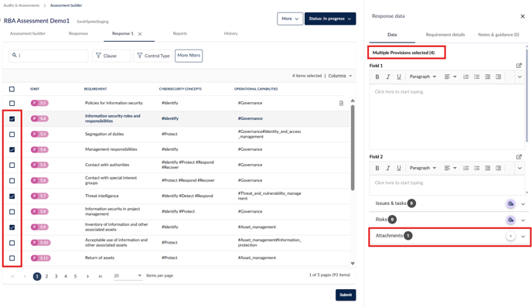
Task: Uncheck Inventory of information row
Action: coord(12,227)
